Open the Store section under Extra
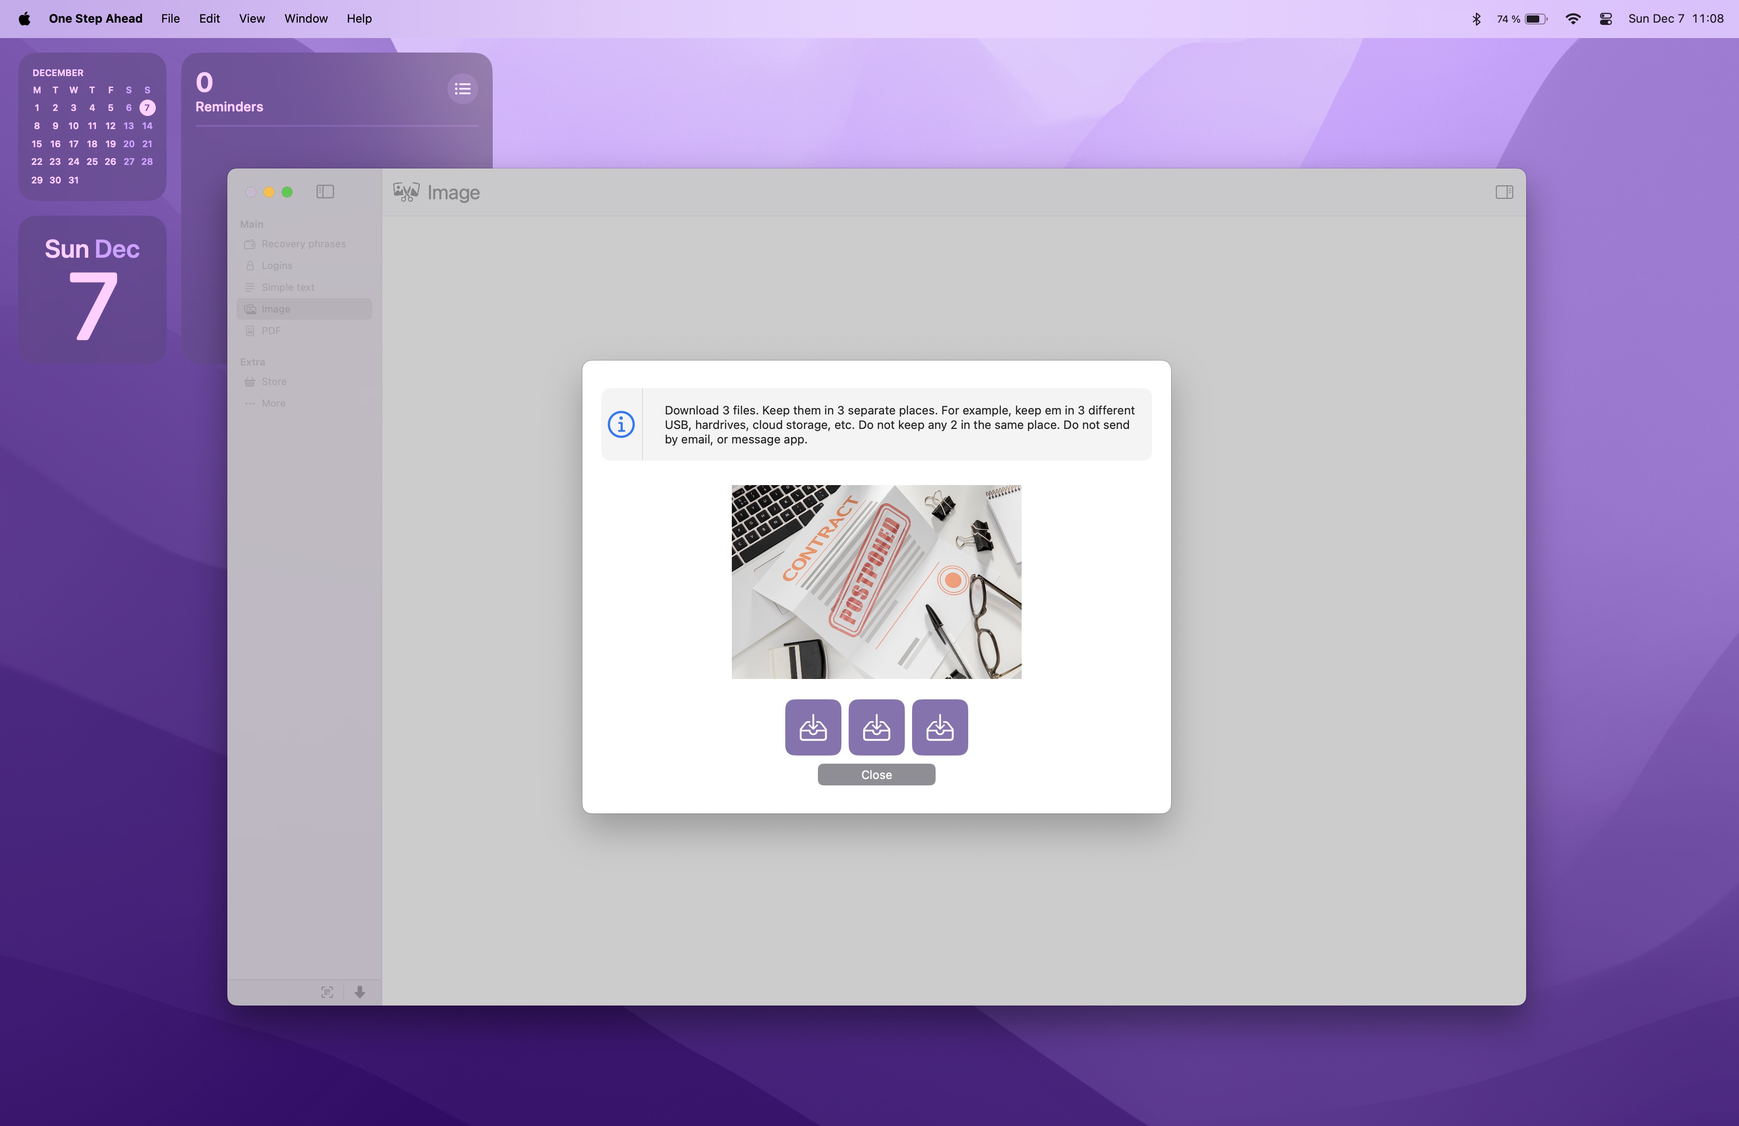Image resolution: width=1739 pixels, height=1126 pixels. point(273,380)
